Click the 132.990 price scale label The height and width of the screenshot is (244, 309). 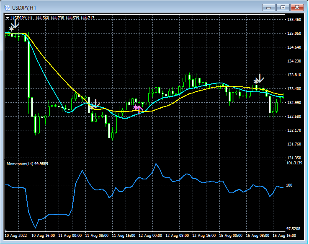pos(294,103)
